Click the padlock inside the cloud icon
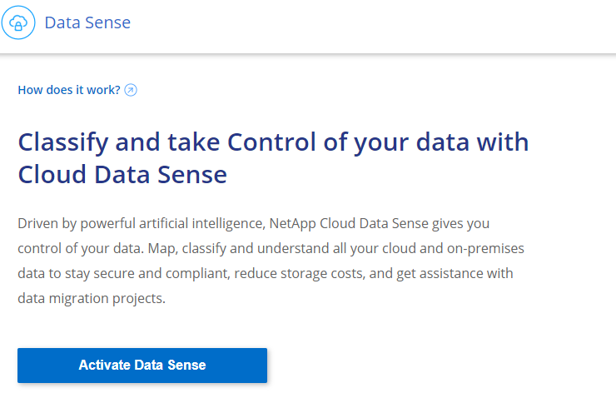This screenshot has height=398, width=616. click(18, 25)
